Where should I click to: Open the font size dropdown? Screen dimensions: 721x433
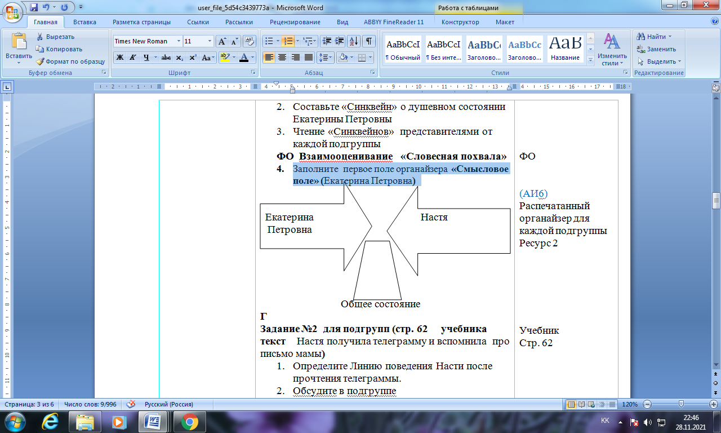pos(210,41)
